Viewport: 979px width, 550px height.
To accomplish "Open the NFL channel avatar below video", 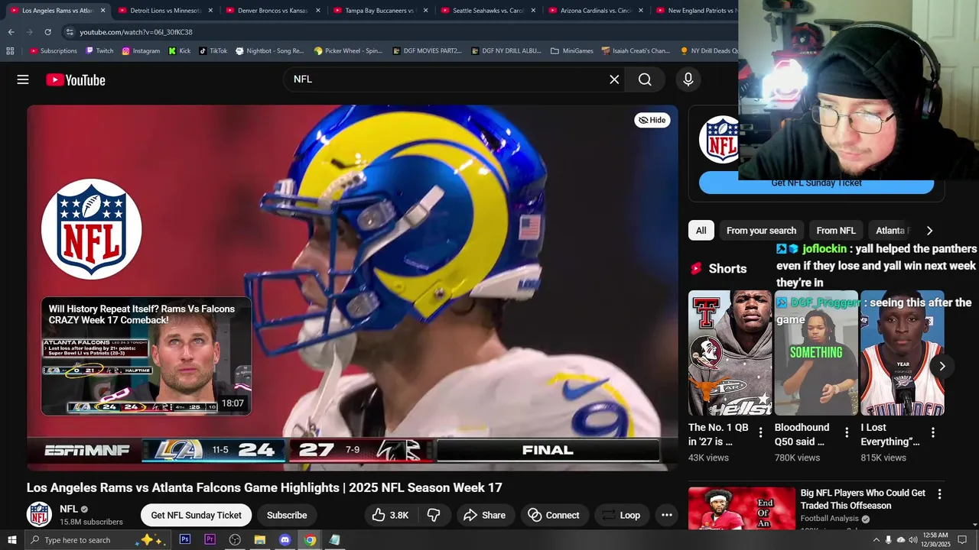I will 39,514.
